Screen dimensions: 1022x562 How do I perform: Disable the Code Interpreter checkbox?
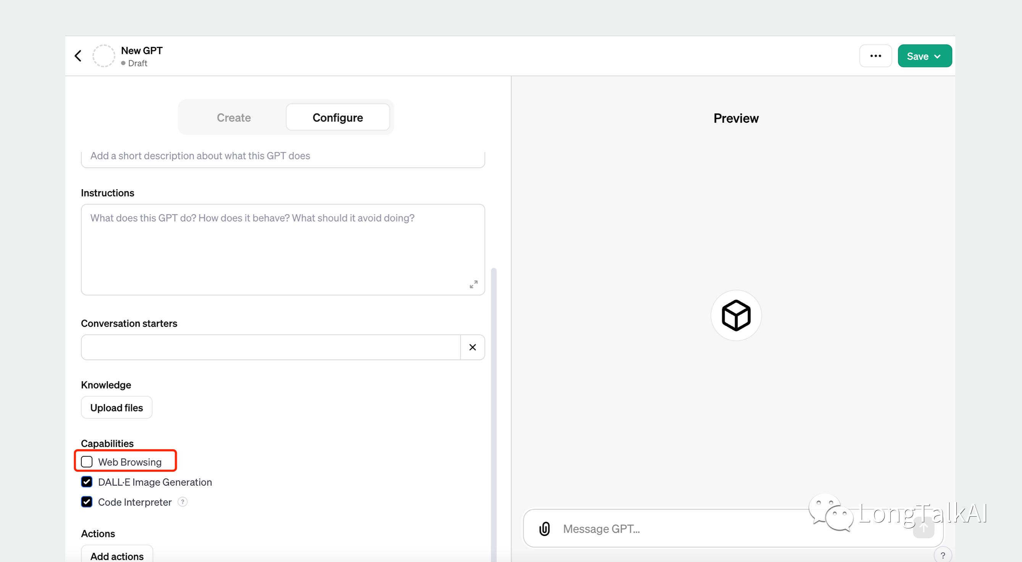point(87,502)
